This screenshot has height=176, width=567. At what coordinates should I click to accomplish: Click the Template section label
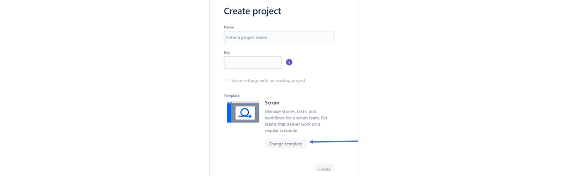pos(231,95)
